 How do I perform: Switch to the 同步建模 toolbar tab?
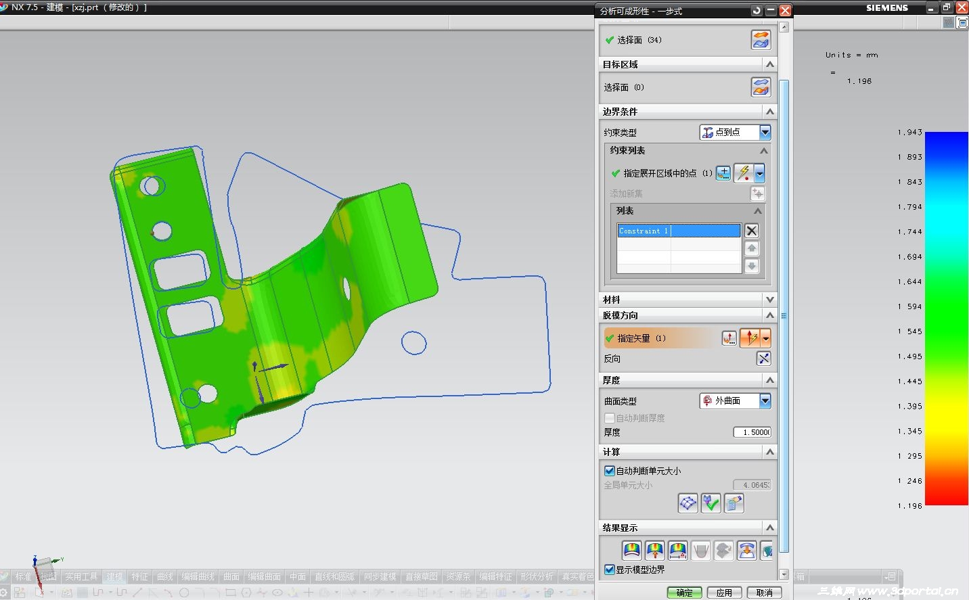pyautogui.click(x=380, y=577)
